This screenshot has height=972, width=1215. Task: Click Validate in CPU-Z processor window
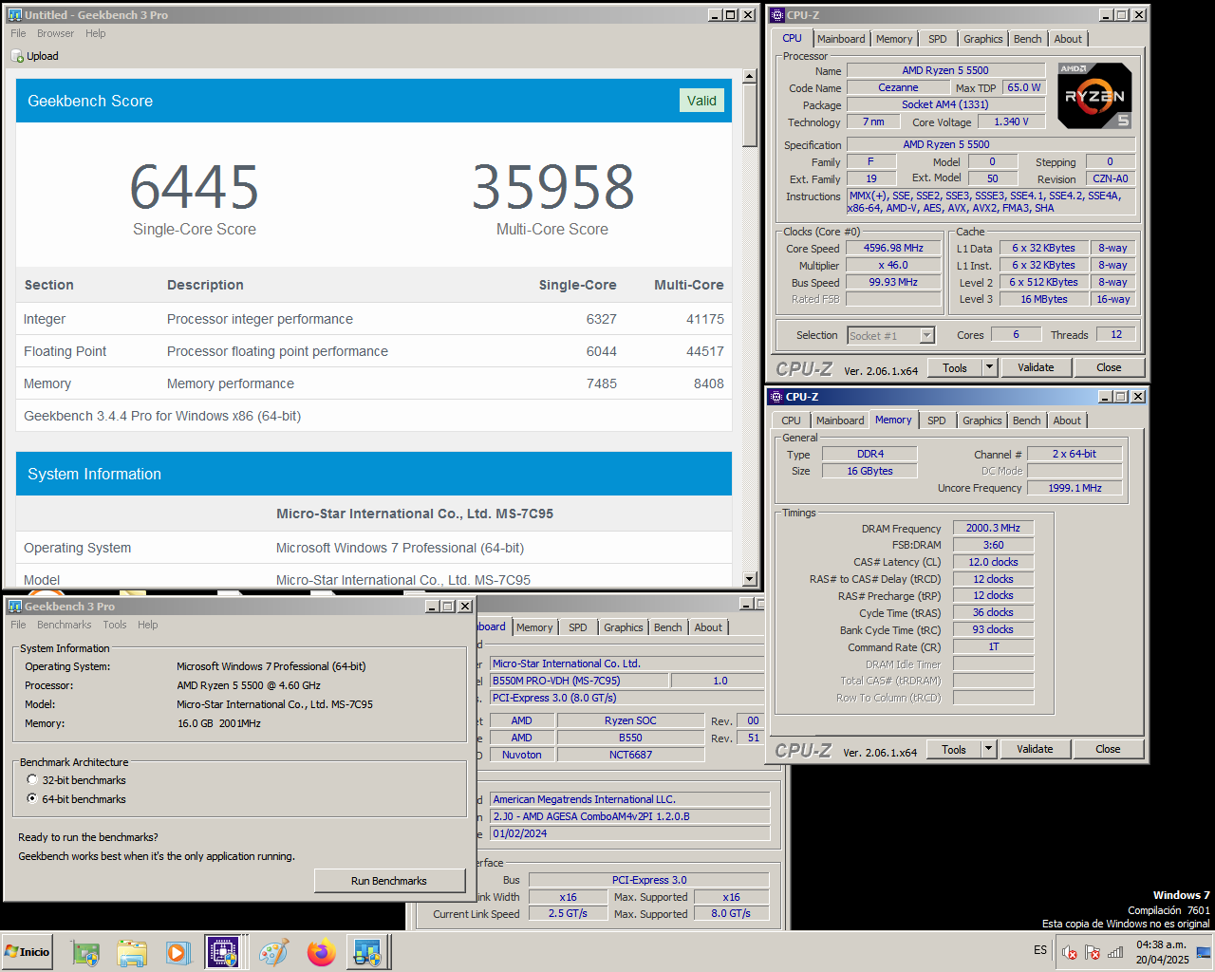(x=1036, y=367)
